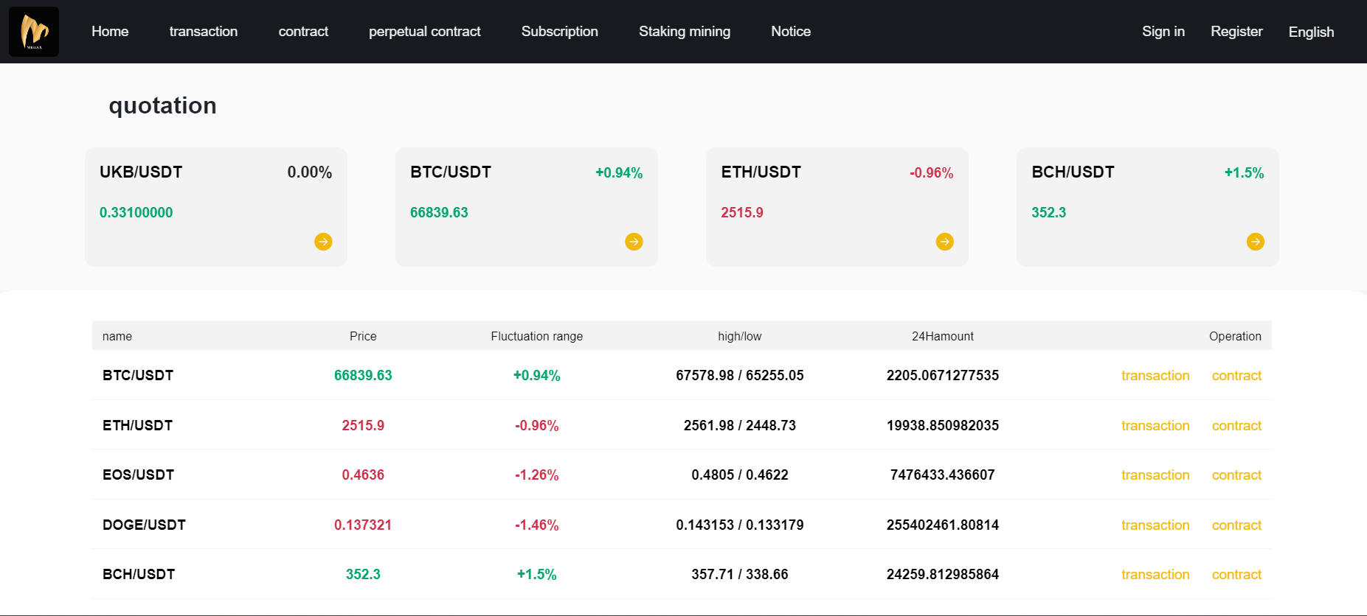Click 24H amount 7476433.436607
Viewport: 1367px width, 616px height.
[943, 475]
